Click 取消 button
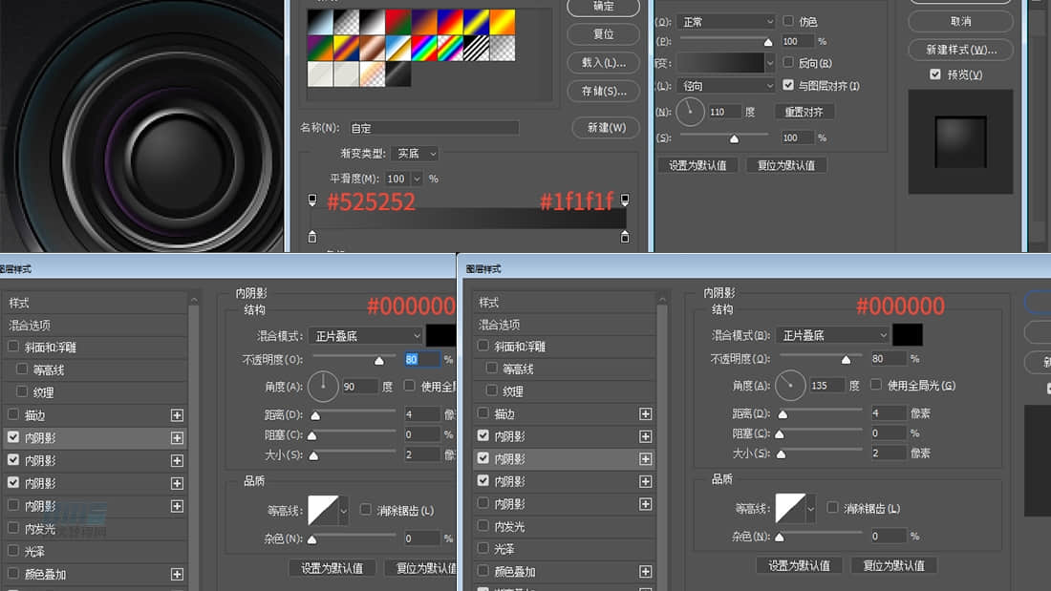Screen dimensions: 1051x591 (x=960, y=21)
